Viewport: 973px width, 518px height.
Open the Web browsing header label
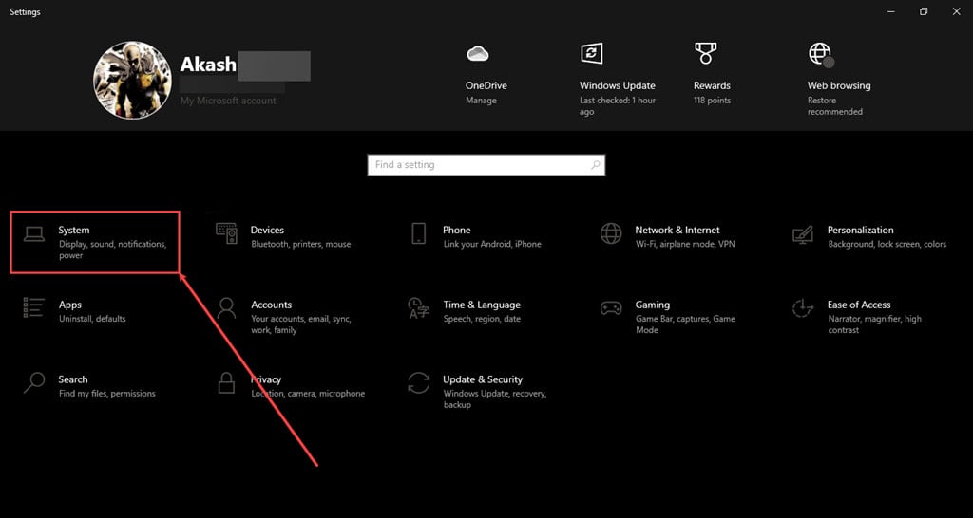[839, 85]
